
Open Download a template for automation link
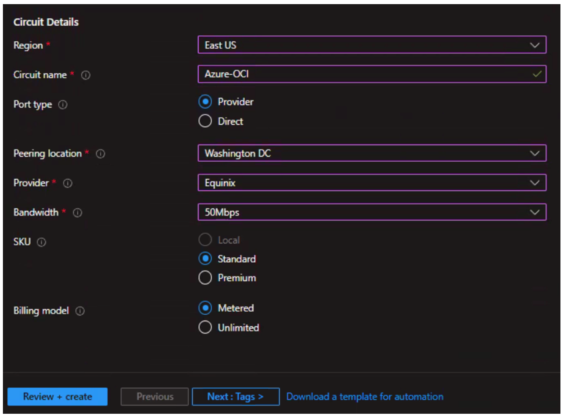tap(365, 397)
